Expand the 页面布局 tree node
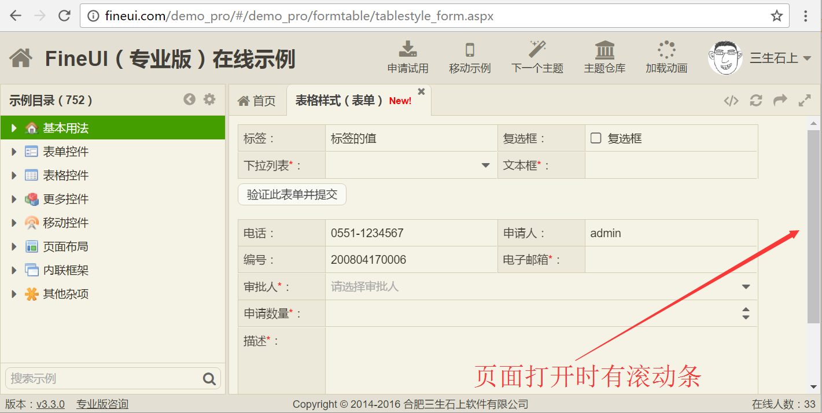822x413 pixels. [14, 246]
